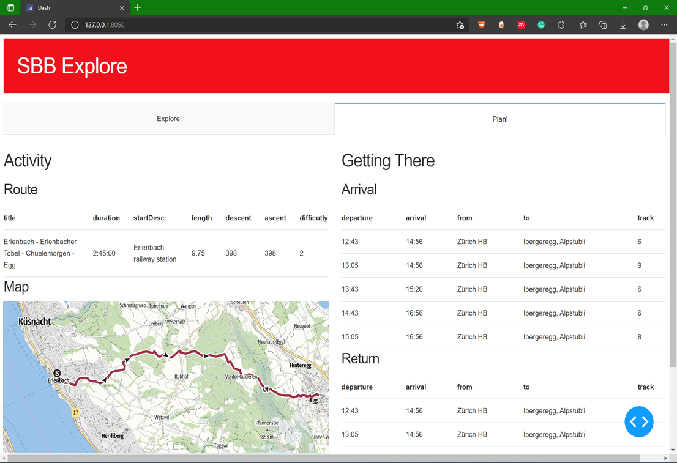
Task: Open the Brave shield extension icon
Action: pyautogui.click(x=481, y=24)
